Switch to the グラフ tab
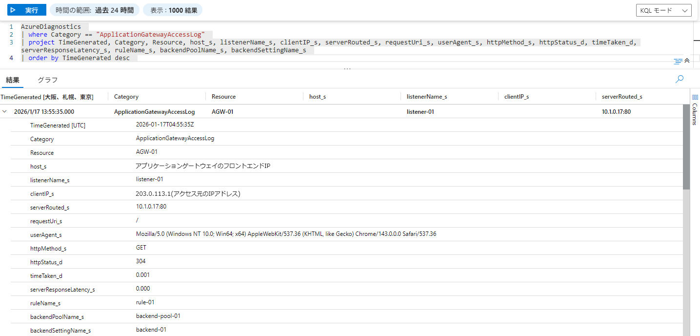 [x=47, y=80]
